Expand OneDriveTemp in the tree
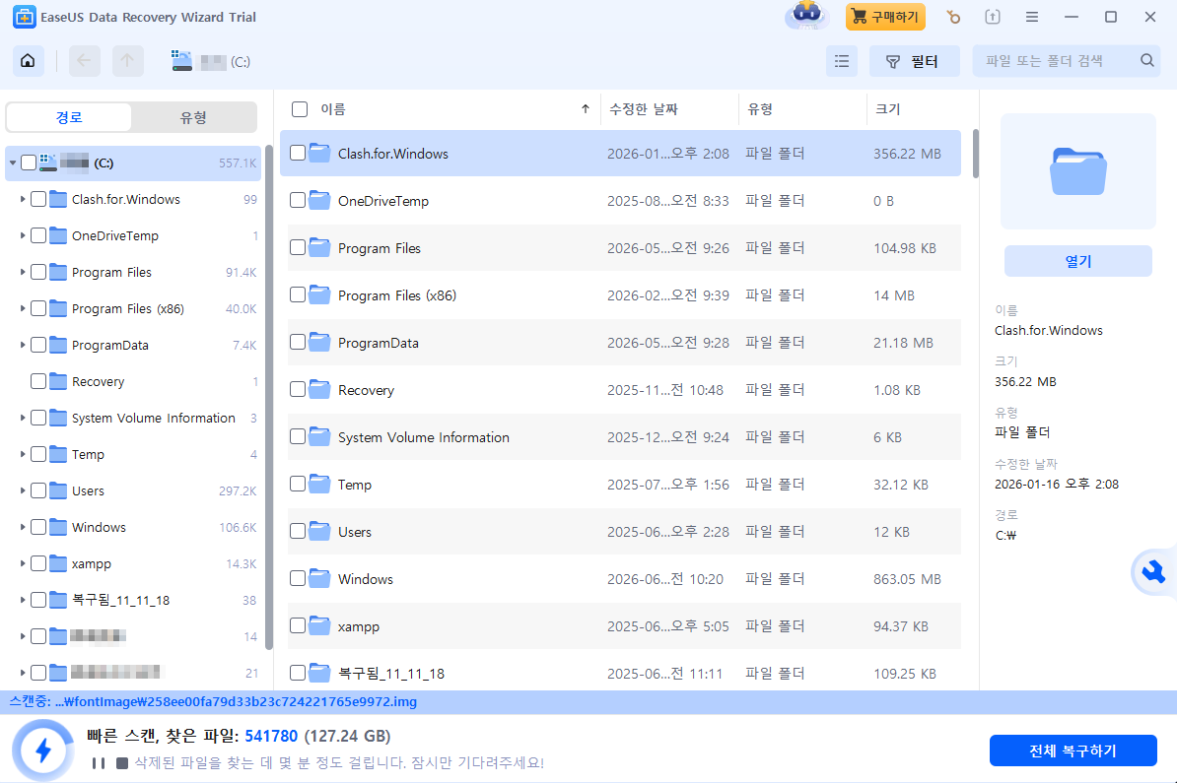1177x783 pixels. coord(23,235)
